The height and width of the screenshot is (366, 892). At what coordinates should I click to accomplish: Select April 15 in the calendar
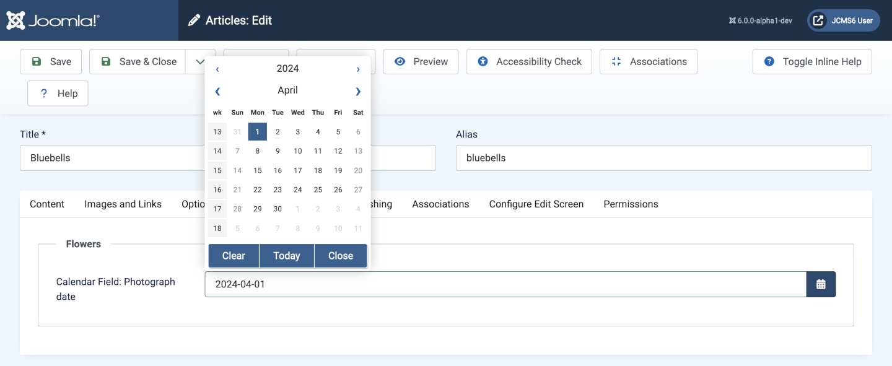[257, 170]
